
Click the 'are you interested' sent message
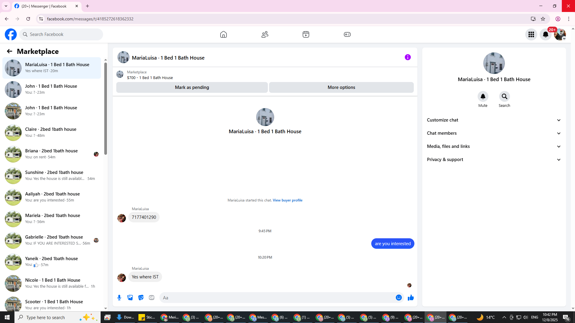click(x=393, y=244)
